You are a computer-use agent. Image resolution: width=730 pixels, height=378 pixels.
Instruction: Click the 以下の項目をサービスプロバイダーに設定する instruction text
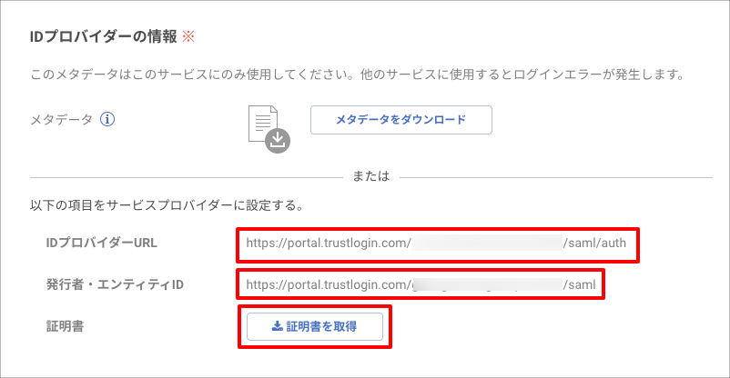click(x=167, y=205)
